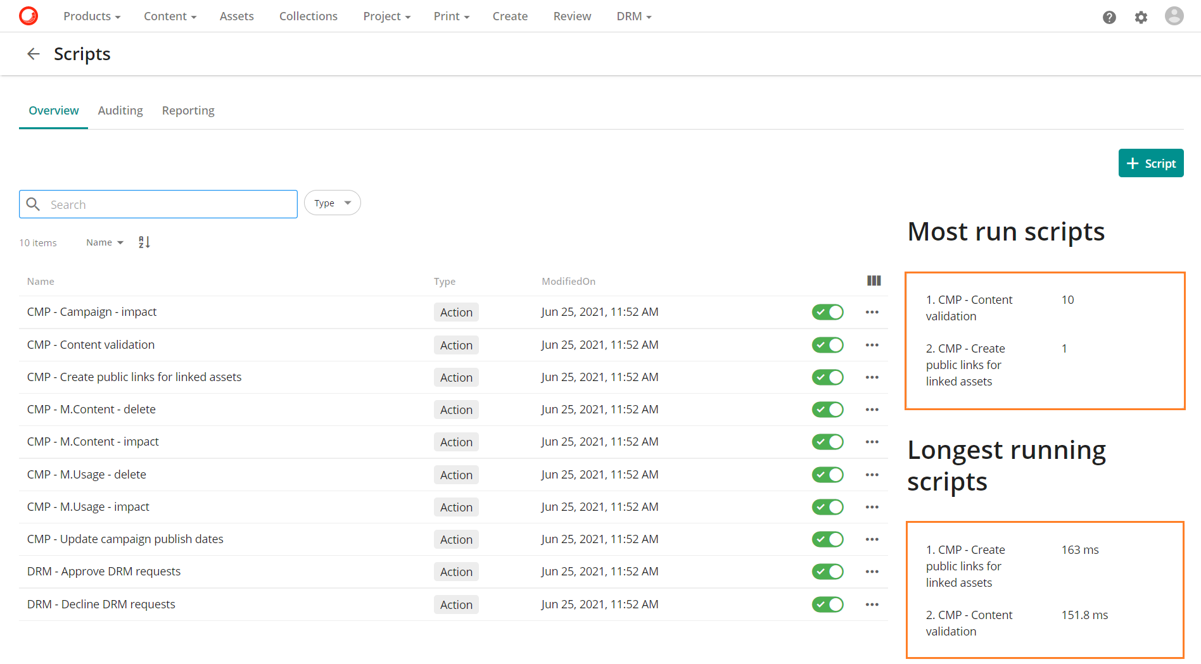Go to Collections in the top menu
This screenshot has width=1201, height=664.
click(308, 16)
